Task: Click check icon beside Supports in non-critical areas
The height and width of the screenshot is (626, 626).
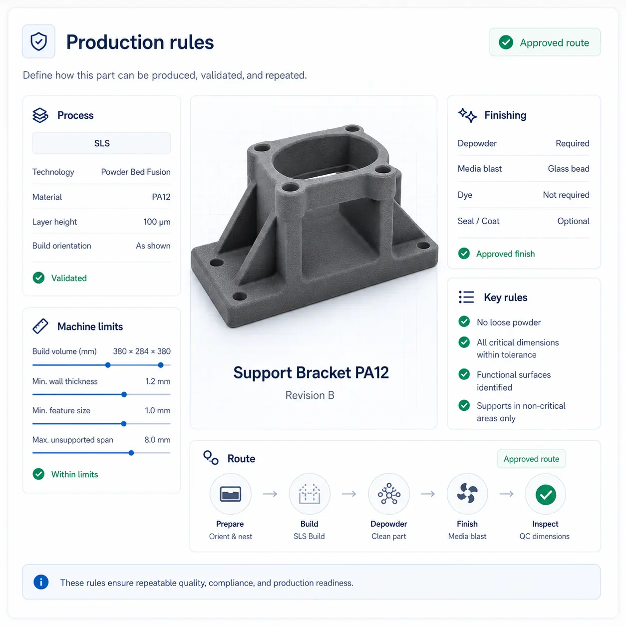Action: coord(464,405)
